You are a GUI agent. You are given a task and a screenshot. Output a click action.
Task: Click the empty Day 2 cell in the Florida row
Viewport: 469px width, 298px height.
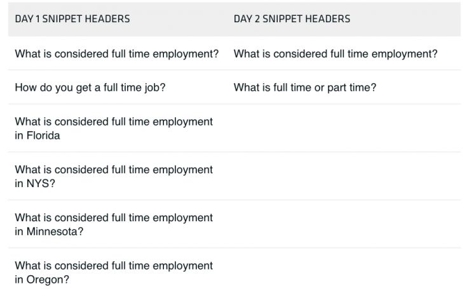343,128
